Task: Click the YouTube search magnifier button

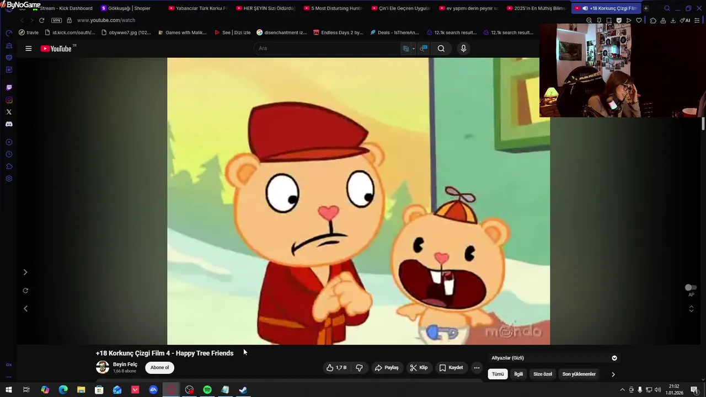Action: [x=441, y=49]
